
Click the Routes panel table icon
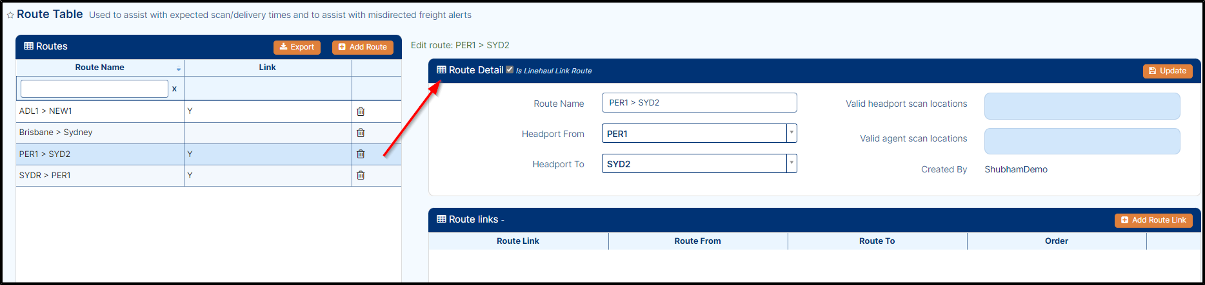(x=28, y=46)
